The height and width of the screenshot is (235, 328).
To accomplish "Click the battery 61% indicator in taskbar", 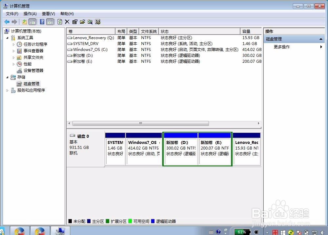I will (242, 232).
